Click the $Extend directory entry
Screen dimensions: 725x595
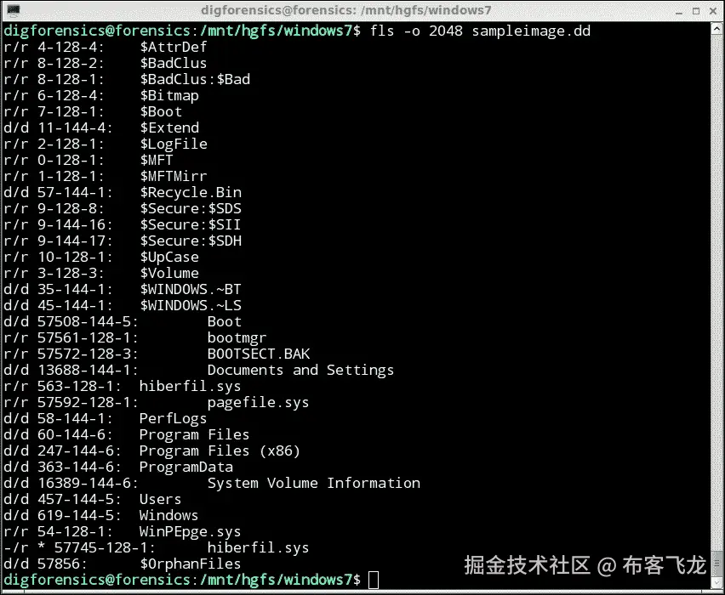point(169,128)
